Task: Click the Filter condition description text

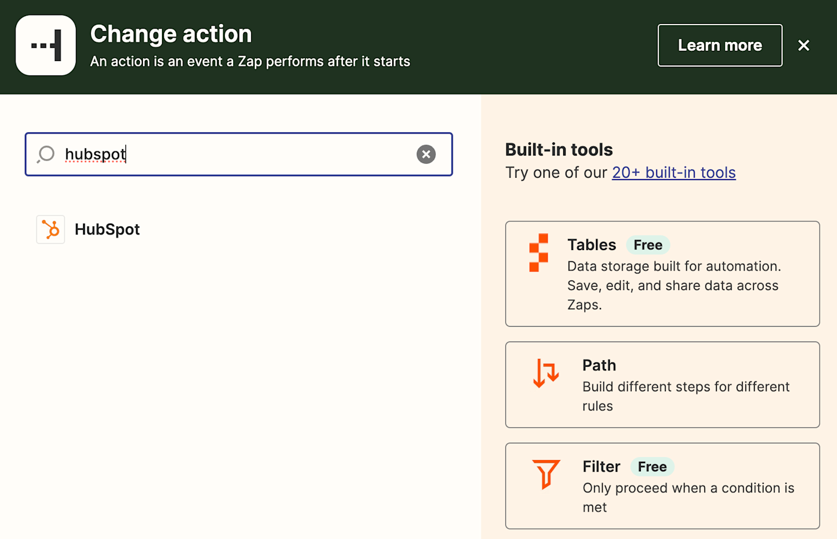Action: [x=688, y=497]
